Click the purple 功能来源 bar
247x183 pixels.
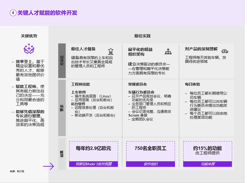coord(207,164)
